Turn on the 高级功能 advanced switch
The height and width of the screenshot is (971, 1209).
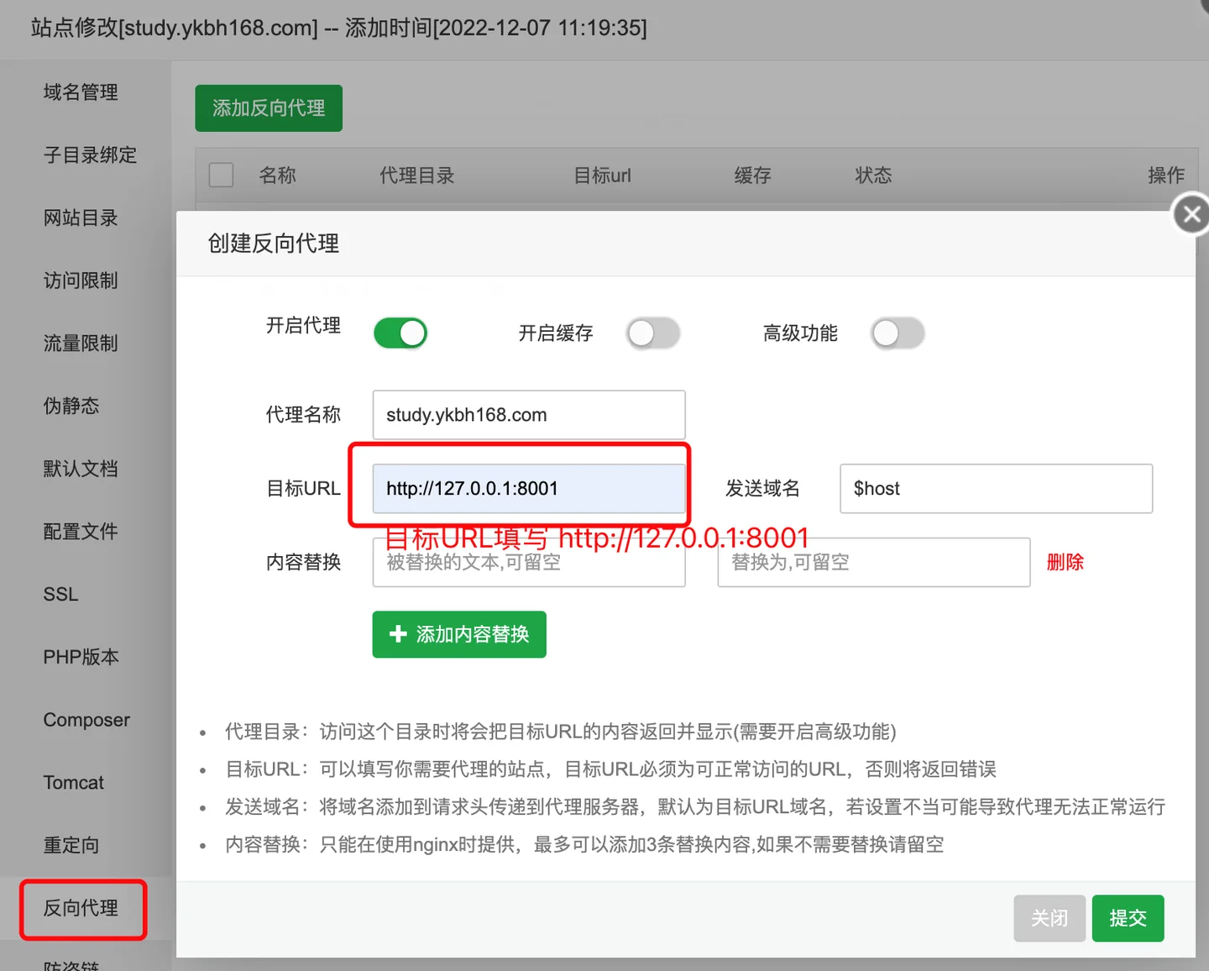tap(898, 333)
